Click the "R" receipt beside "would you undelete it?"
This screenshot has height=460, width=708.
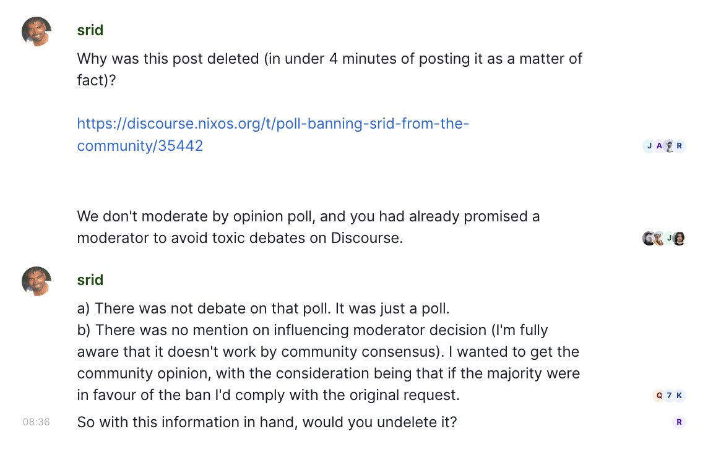(679, 422)
